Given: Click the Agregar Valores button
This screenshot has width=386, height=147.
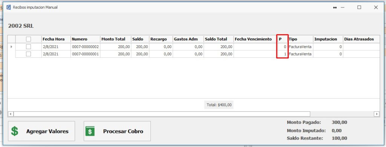Looking at the screenshot, I should [41, 131].
